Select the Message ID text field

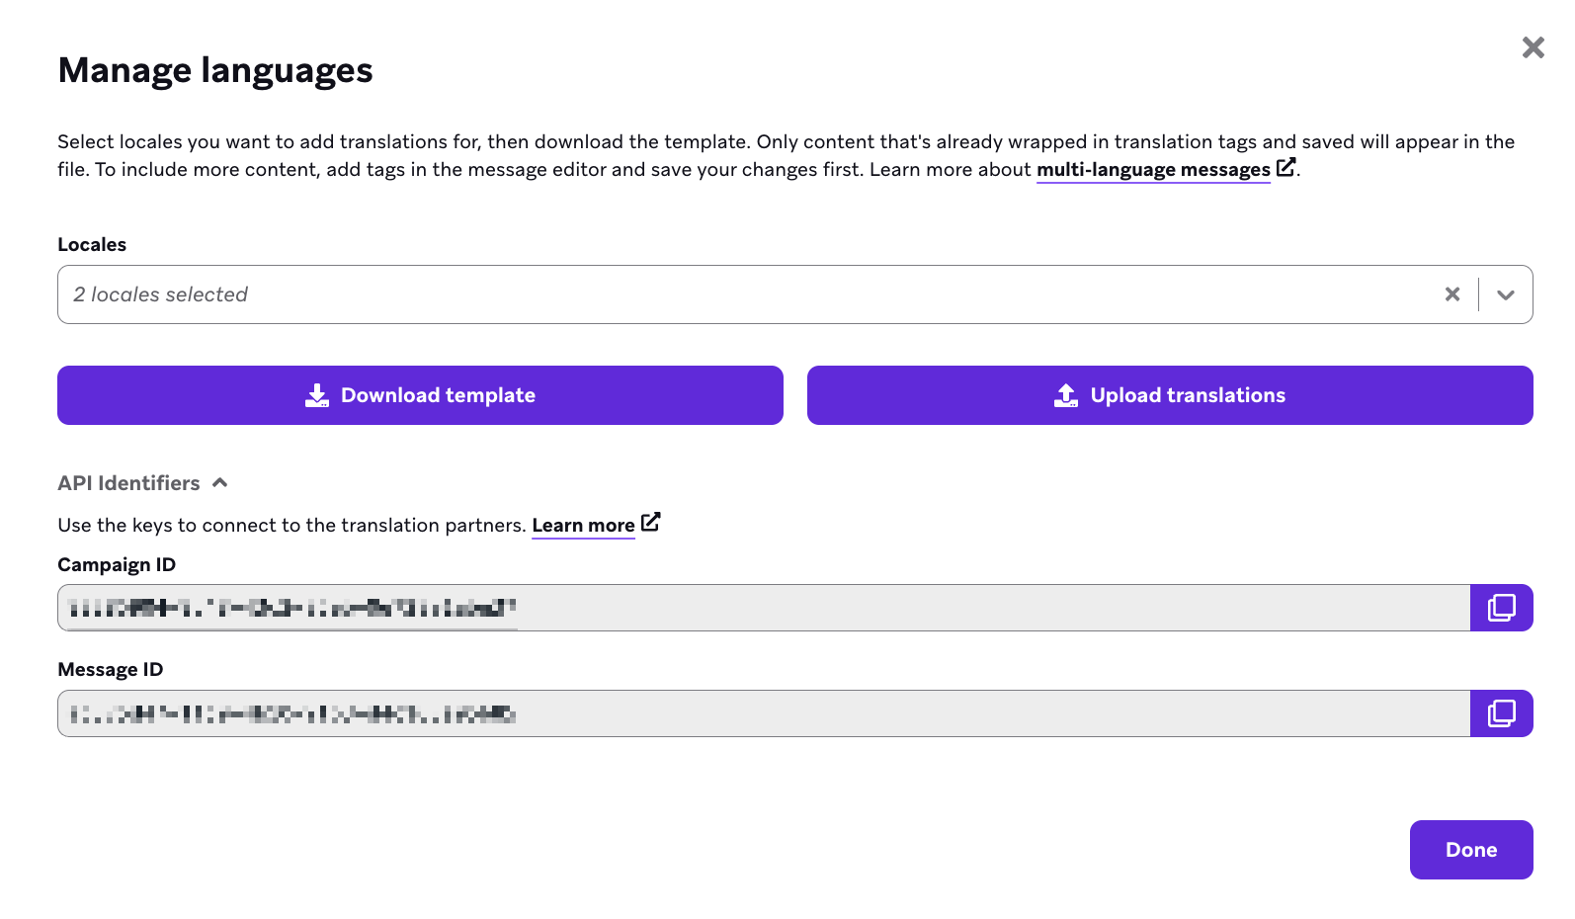(x=692, y=712)
